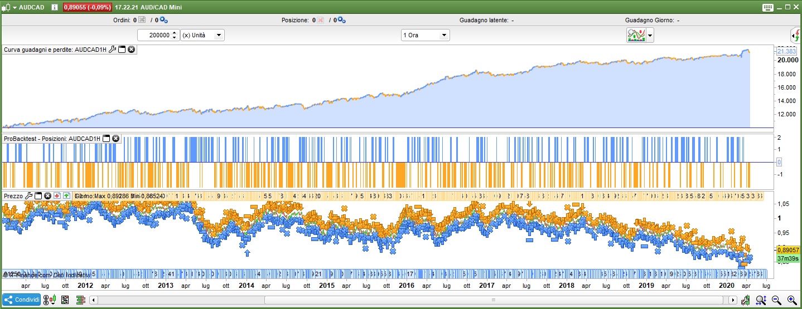Increase the 200000 quantity with stepper

(175, 33)
